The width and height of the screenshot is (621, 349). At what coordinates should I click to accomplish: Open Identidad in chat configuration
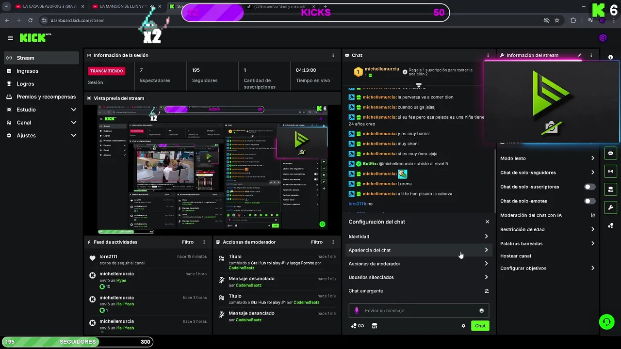pos(419,237)
